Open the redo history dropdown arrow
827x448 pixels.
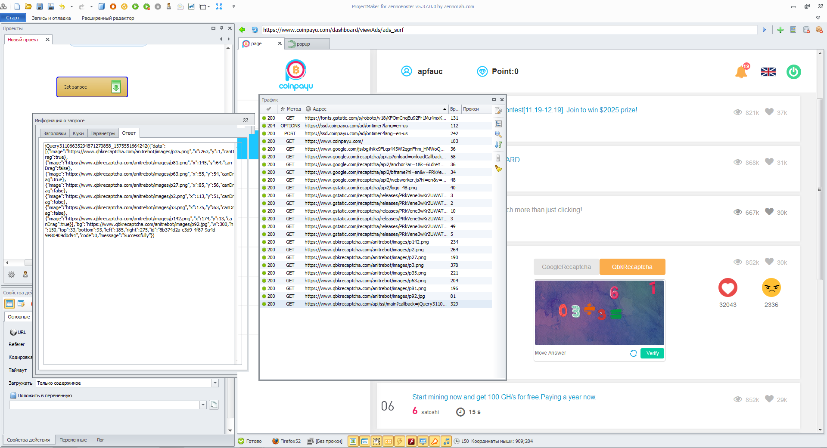pyautogui.click(x=91, y=6)
